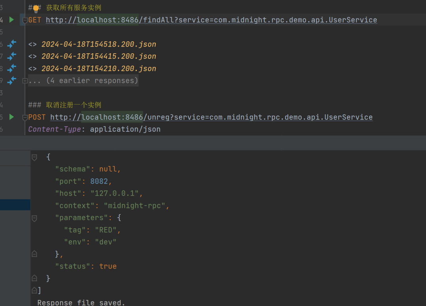This screenshot has height=306, width=426.
Task: Click the Content-Type header name
Action: tap(54, 129)
